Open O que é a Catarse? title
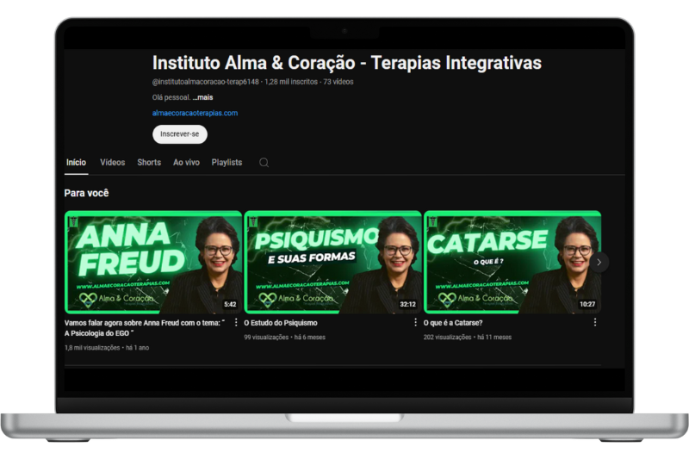689x459 pixels. pos(453,323)
